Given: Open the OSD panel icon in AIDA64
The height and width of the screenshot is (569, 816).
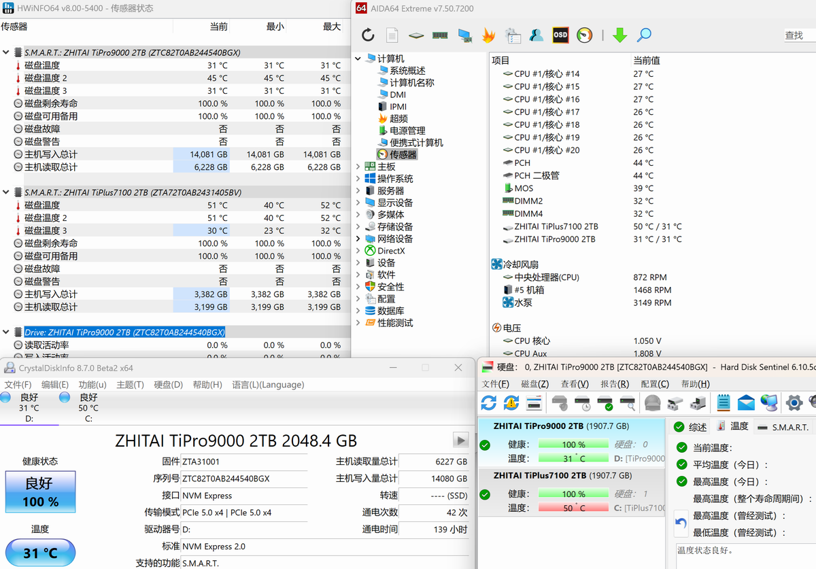Looking at the screenshot, I should point(560,35).
